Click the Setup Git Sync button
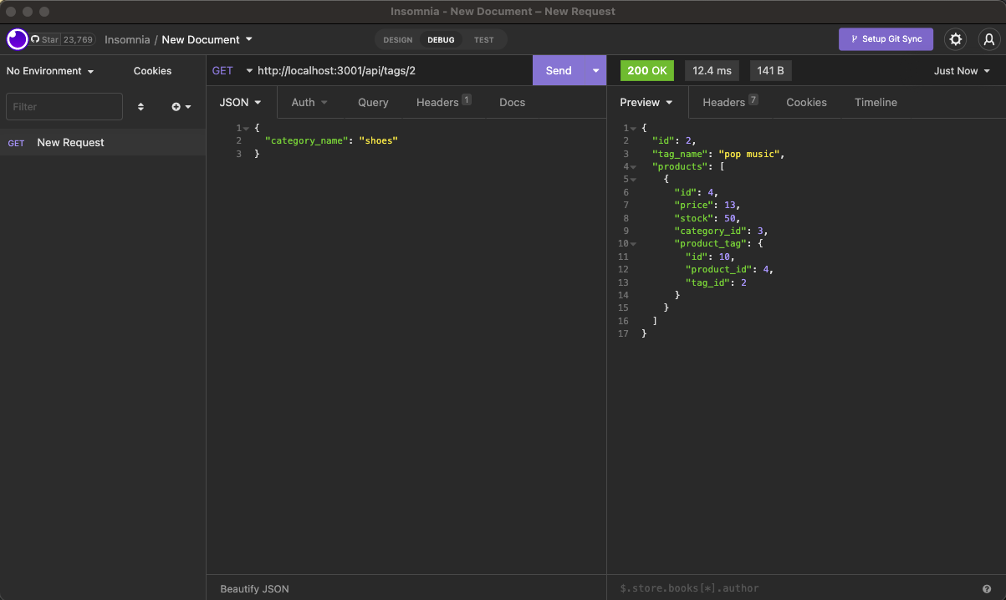Screen dimensions: 1006x600 [x=886, y=39]
